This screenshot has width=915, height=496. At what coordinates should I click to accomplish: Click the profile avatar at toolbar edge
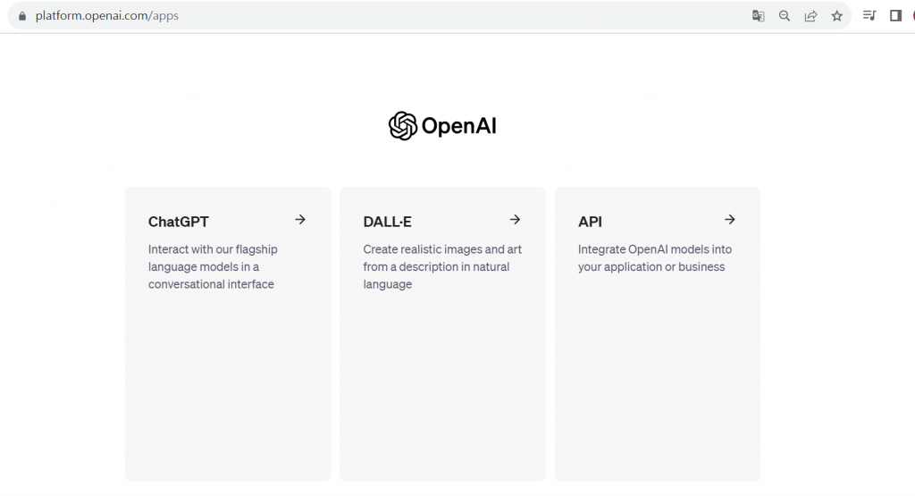(911, 16)
